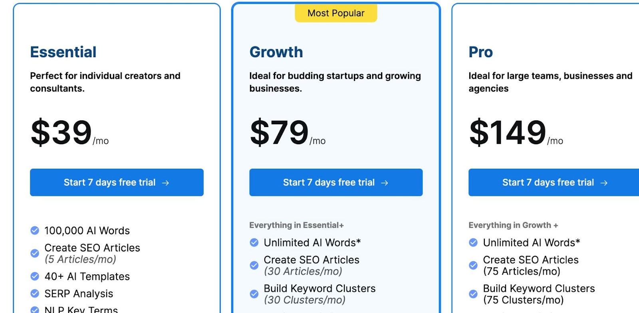This screenshot has height=313, width=639.
Task: Click checkmark icon beside 40+ AI Templates
Action: (x=35, y=276)
